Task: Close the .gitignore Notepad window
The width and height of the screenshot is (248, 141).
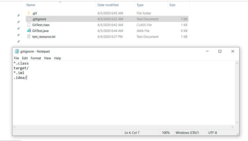Action: (233, 51)
